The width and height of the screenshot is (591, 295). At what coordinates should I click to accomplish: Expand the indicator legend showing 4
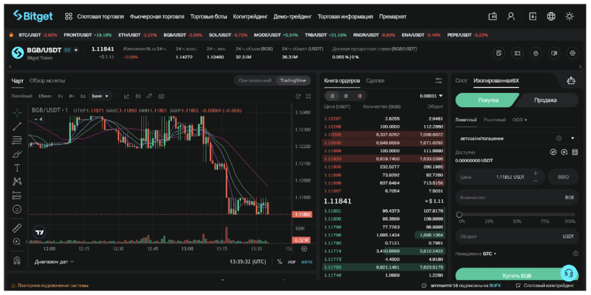(38, 119)
